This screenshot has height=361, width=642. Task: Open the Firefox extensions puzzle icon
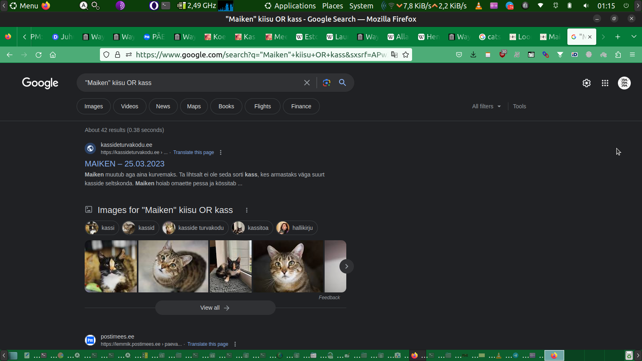[618, 55]
